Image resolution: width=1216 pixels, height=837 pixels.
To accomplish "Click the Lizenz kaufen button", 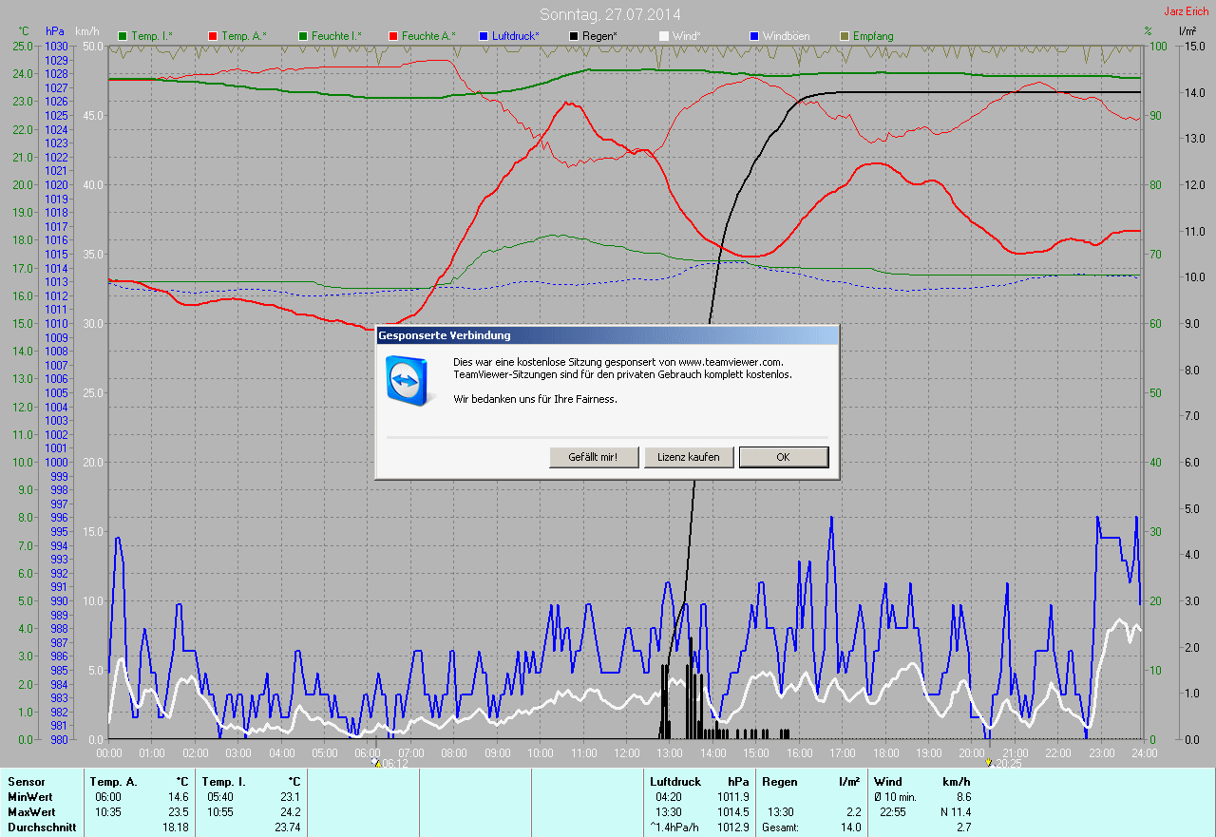I will (689, 457).
